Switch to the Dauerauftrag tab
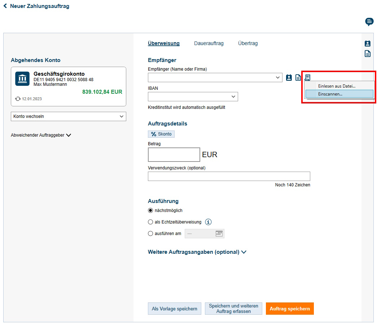 209,43
